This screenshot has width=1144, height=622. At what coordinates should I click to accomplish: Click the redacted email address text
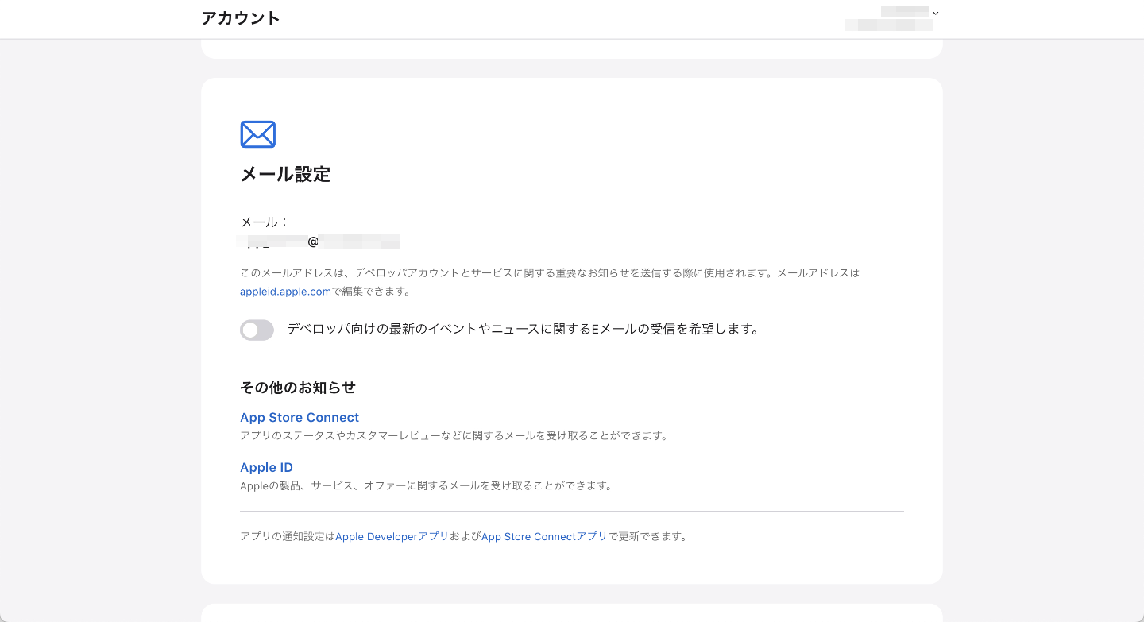(319, 241)
